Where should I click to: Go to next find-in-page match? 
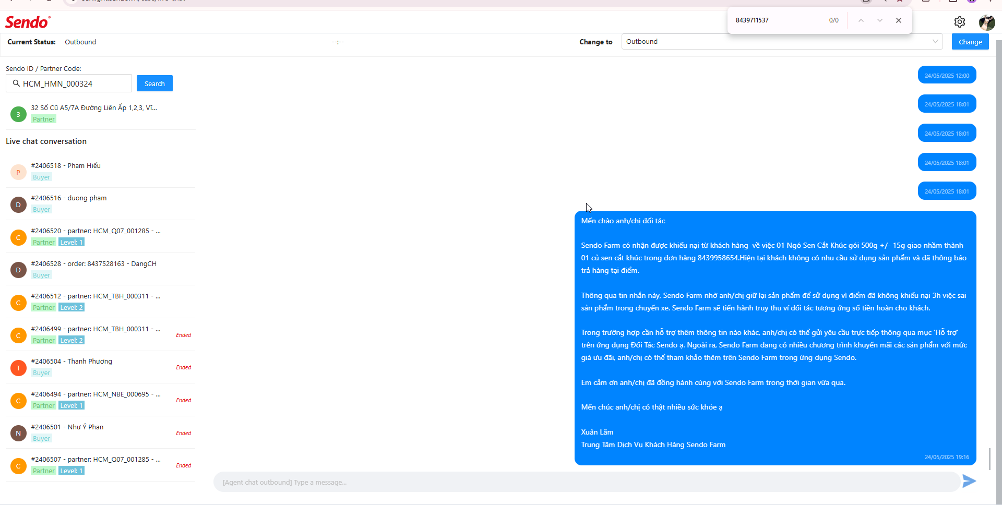point(880,20)
